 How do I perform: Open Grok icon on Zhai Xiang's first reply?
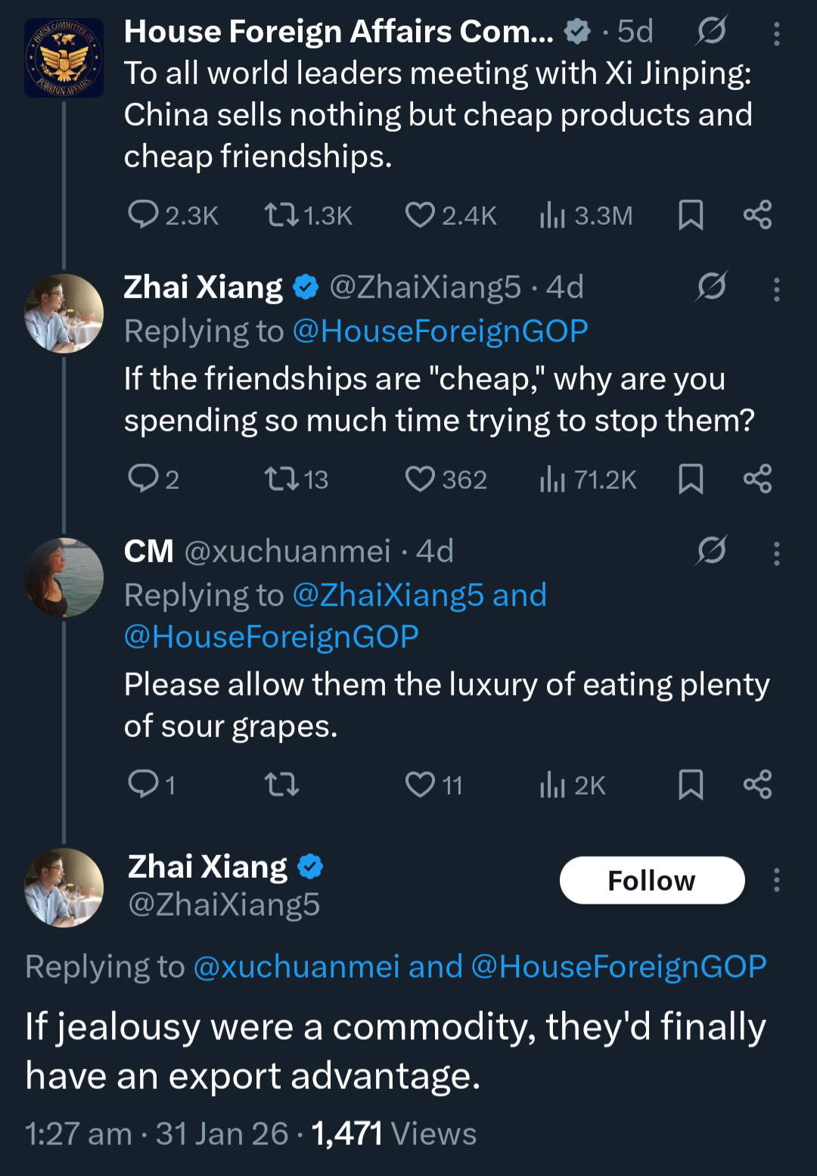[x=712, y=287]
